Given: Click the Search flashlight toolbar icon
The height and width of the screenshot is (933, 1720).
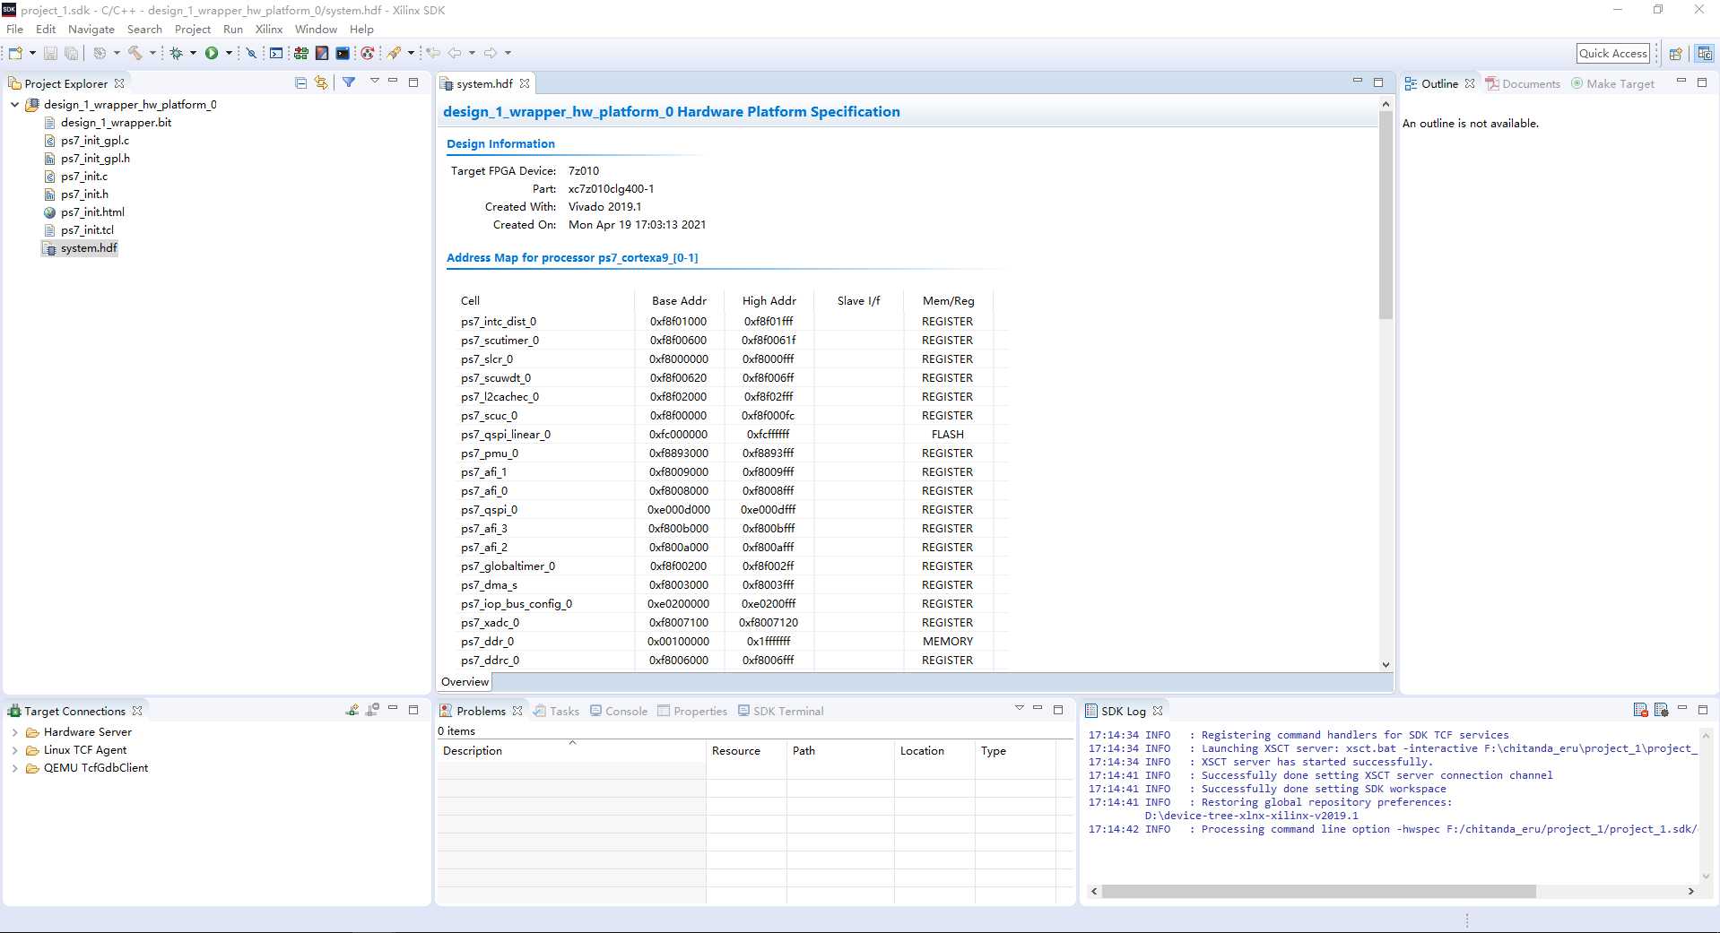Looking at the screenshot, I should tap(395, 54).
